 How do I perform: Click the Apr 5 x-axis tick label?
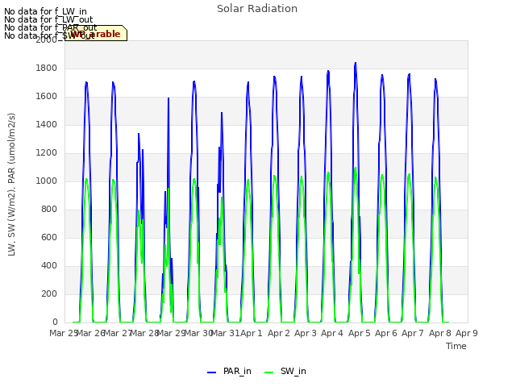point(360,333)
